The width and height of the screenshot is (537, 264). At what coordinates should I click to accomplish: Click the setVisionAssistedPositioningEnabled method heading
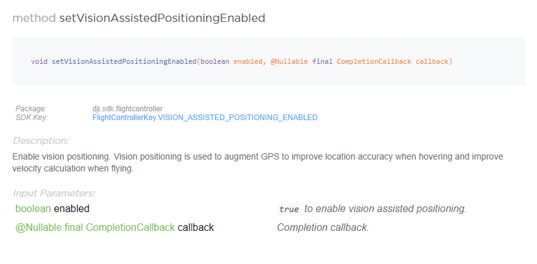pyautogui.click(x=162, y=18)
